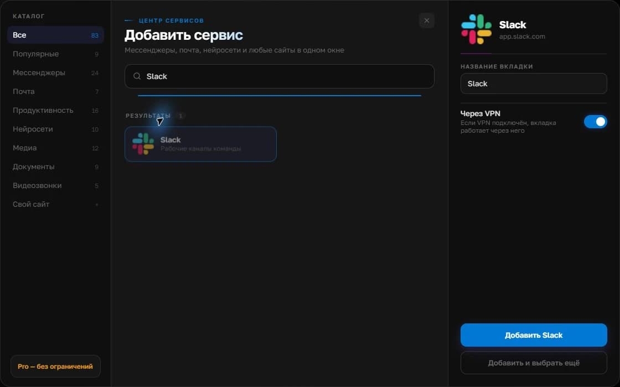This screenshot has height=387, width=620.
Task: Select the Все catalog category
Action: click(x=55, y=35)
